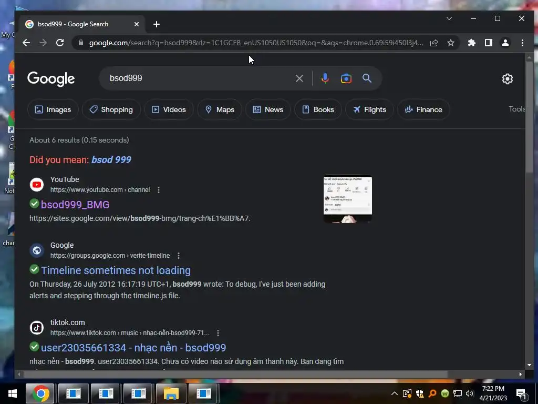Filter results by Shopping
This screenshot has width=538, height=404.
click(111, 109)
